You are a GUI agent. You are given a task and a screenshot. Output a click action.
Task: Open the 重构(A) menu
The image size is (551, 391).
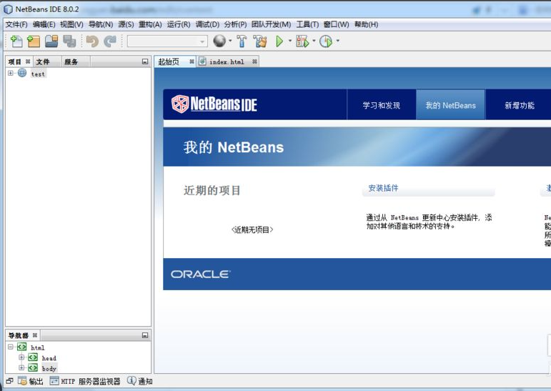click(150, 24)
